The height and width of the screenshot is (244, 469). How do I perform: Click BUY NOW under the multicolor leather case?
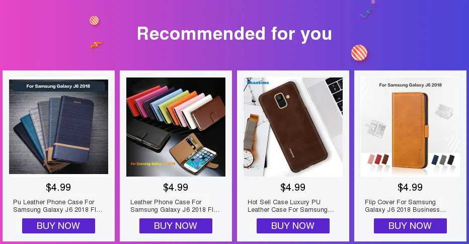point(176,226)
